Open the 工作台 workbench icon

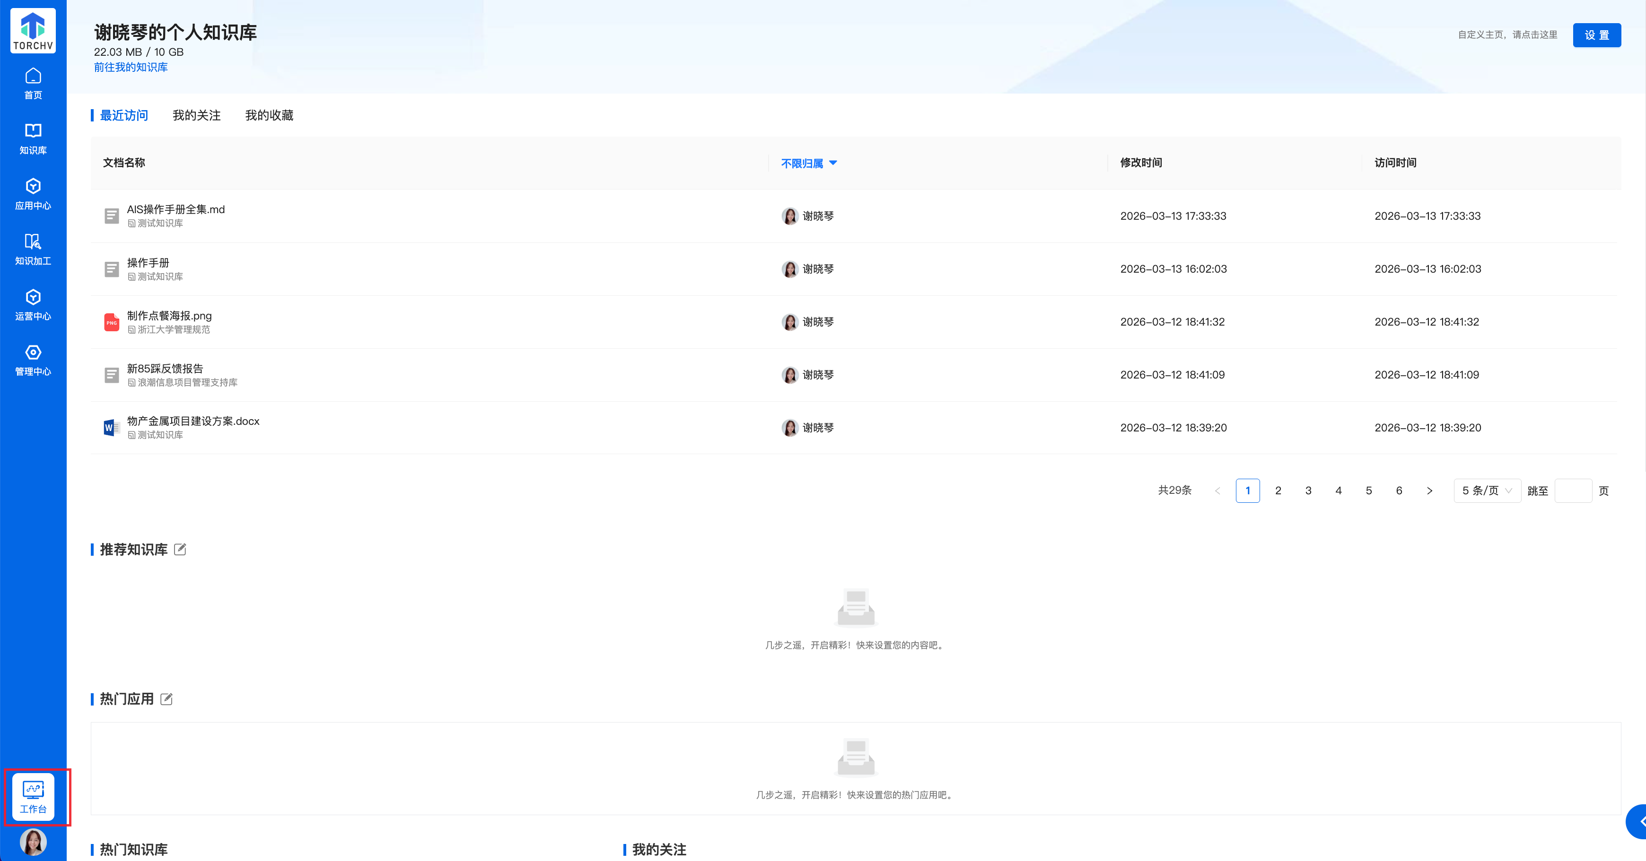(x=33, y=797)
